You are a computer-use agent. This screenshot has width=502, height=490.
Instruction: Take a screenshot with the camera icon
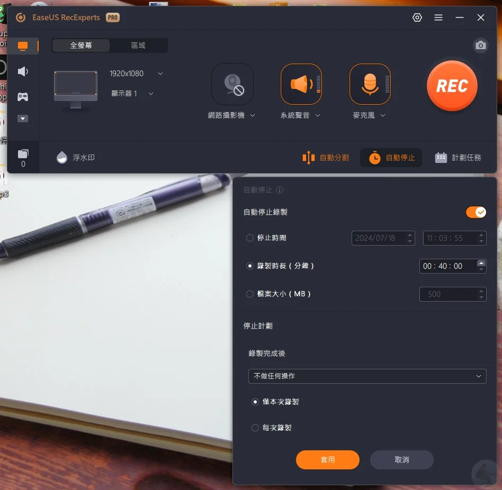click(480, 46)
